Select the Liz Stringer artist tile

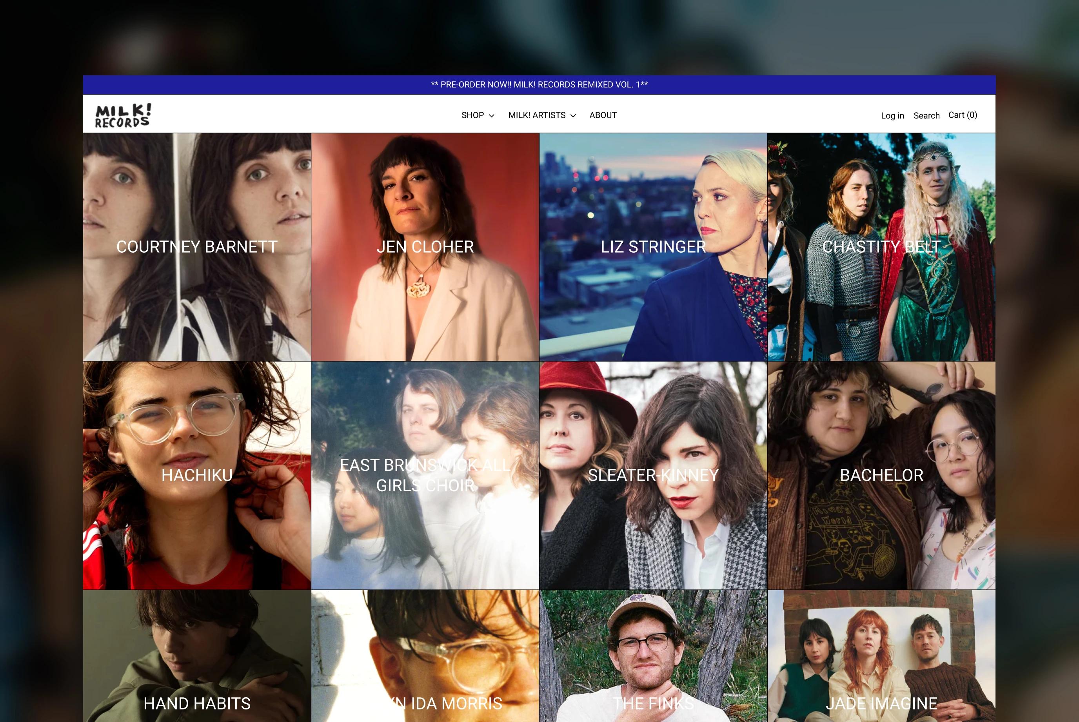(x=653, y=247)
